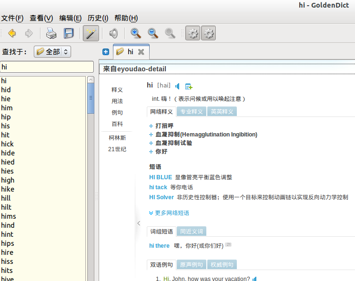Switch to the 权威例句 tab
355x281 pixels.
222,264
